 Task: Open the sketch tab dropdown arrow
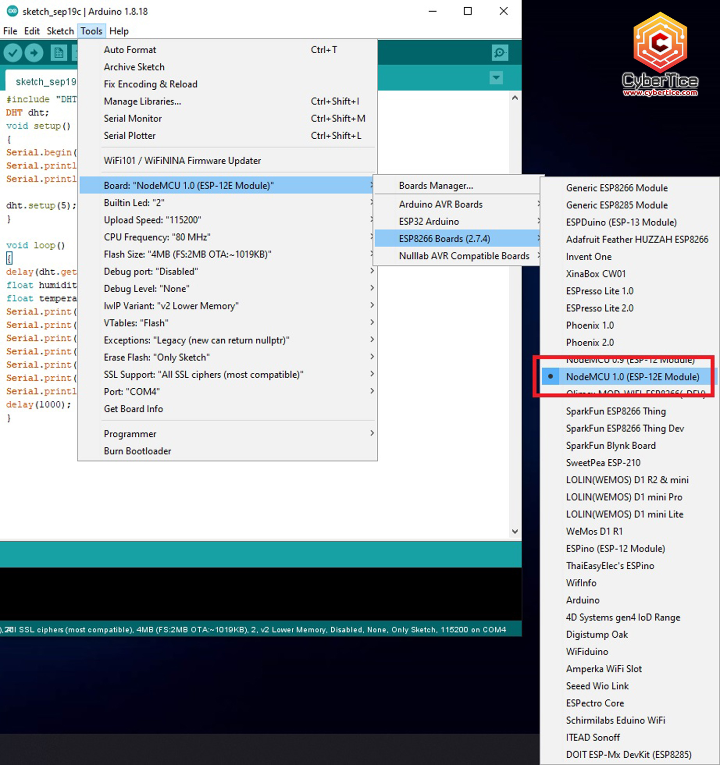[496, 78]
